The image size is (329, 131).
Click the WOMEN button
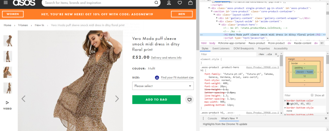(x=13, y=14)
